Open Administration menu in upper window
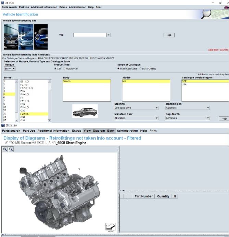Screen dimensions: 229x237 (77, 7)
